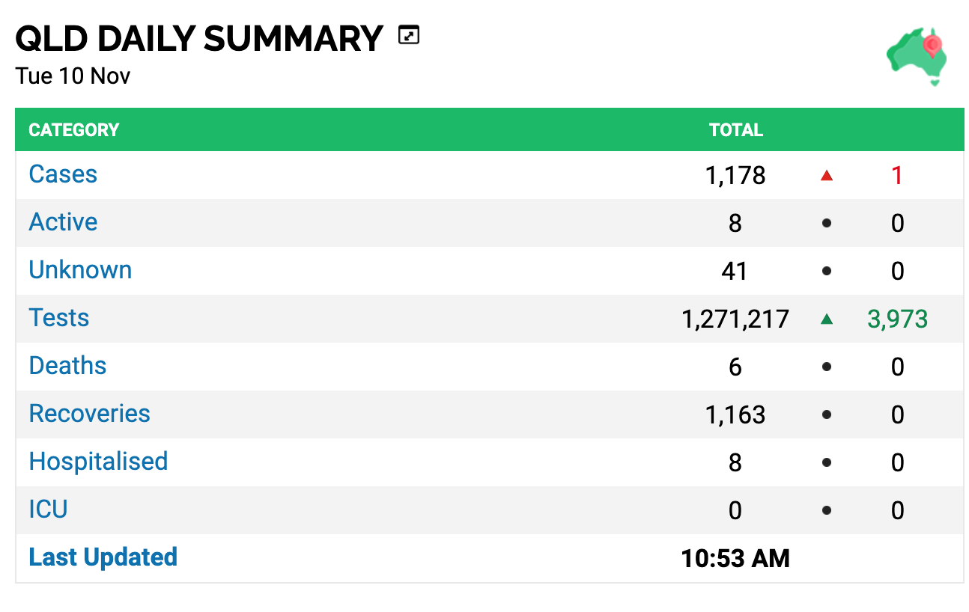969x612 pixels.
Task: Click the 3,973 daily tests increase value
Action: pos(897,319)
